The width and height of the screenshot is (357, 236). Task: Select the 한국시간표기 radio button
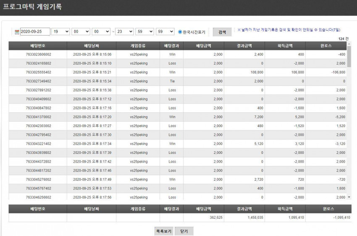[x=180, y=32]
